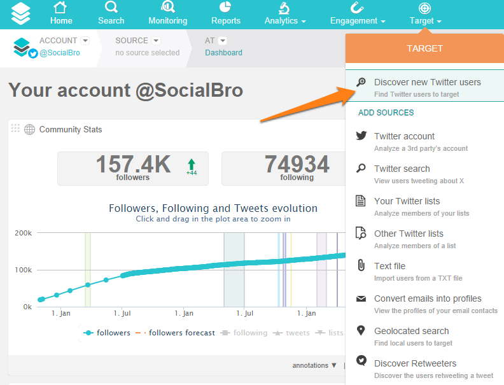Click the Dashboard breadcrumb link
The height and width of the screenshot is (385, 504).
click(224, 53)
